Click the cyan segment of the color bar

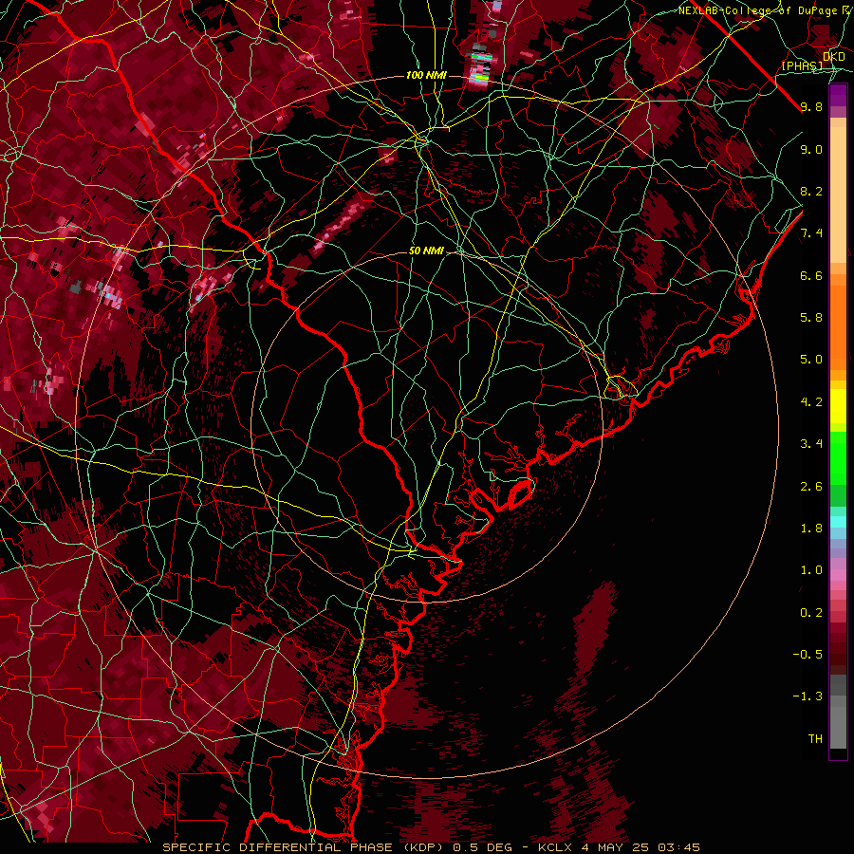838,522
